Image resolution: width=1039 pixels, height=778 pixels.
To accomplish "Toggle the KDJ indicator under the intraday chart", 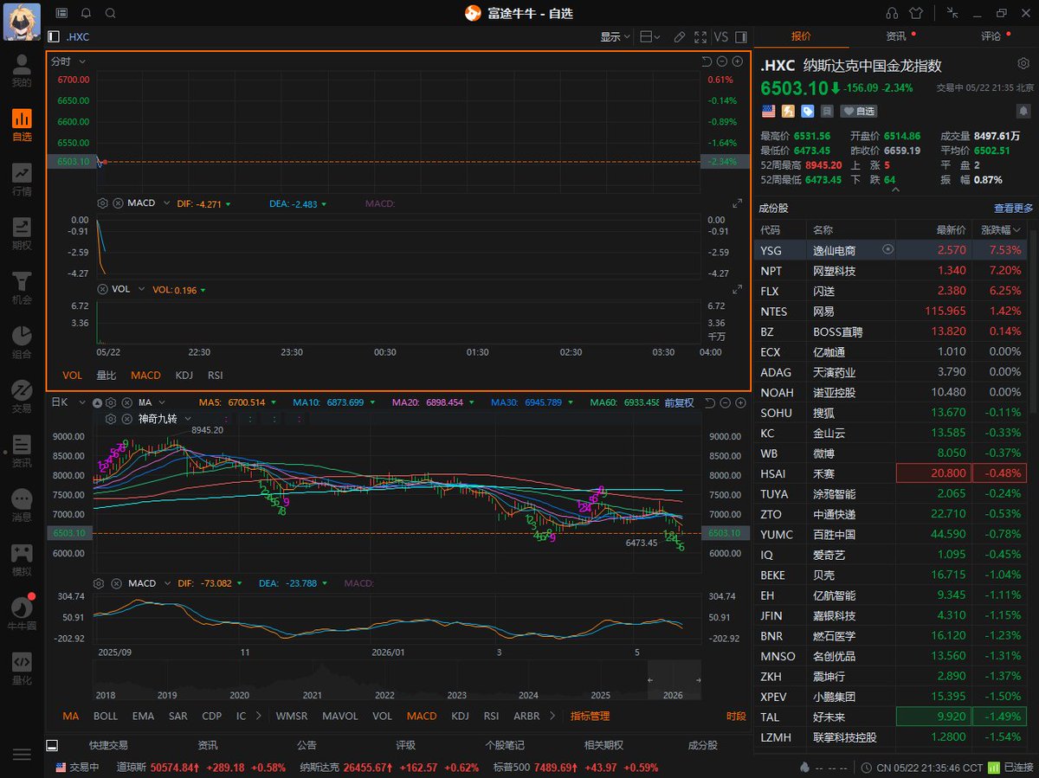I will click(184, 376).
